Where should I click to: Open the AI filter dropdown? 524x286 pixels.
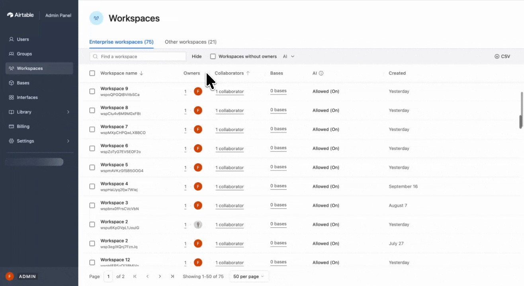point(289,56)
